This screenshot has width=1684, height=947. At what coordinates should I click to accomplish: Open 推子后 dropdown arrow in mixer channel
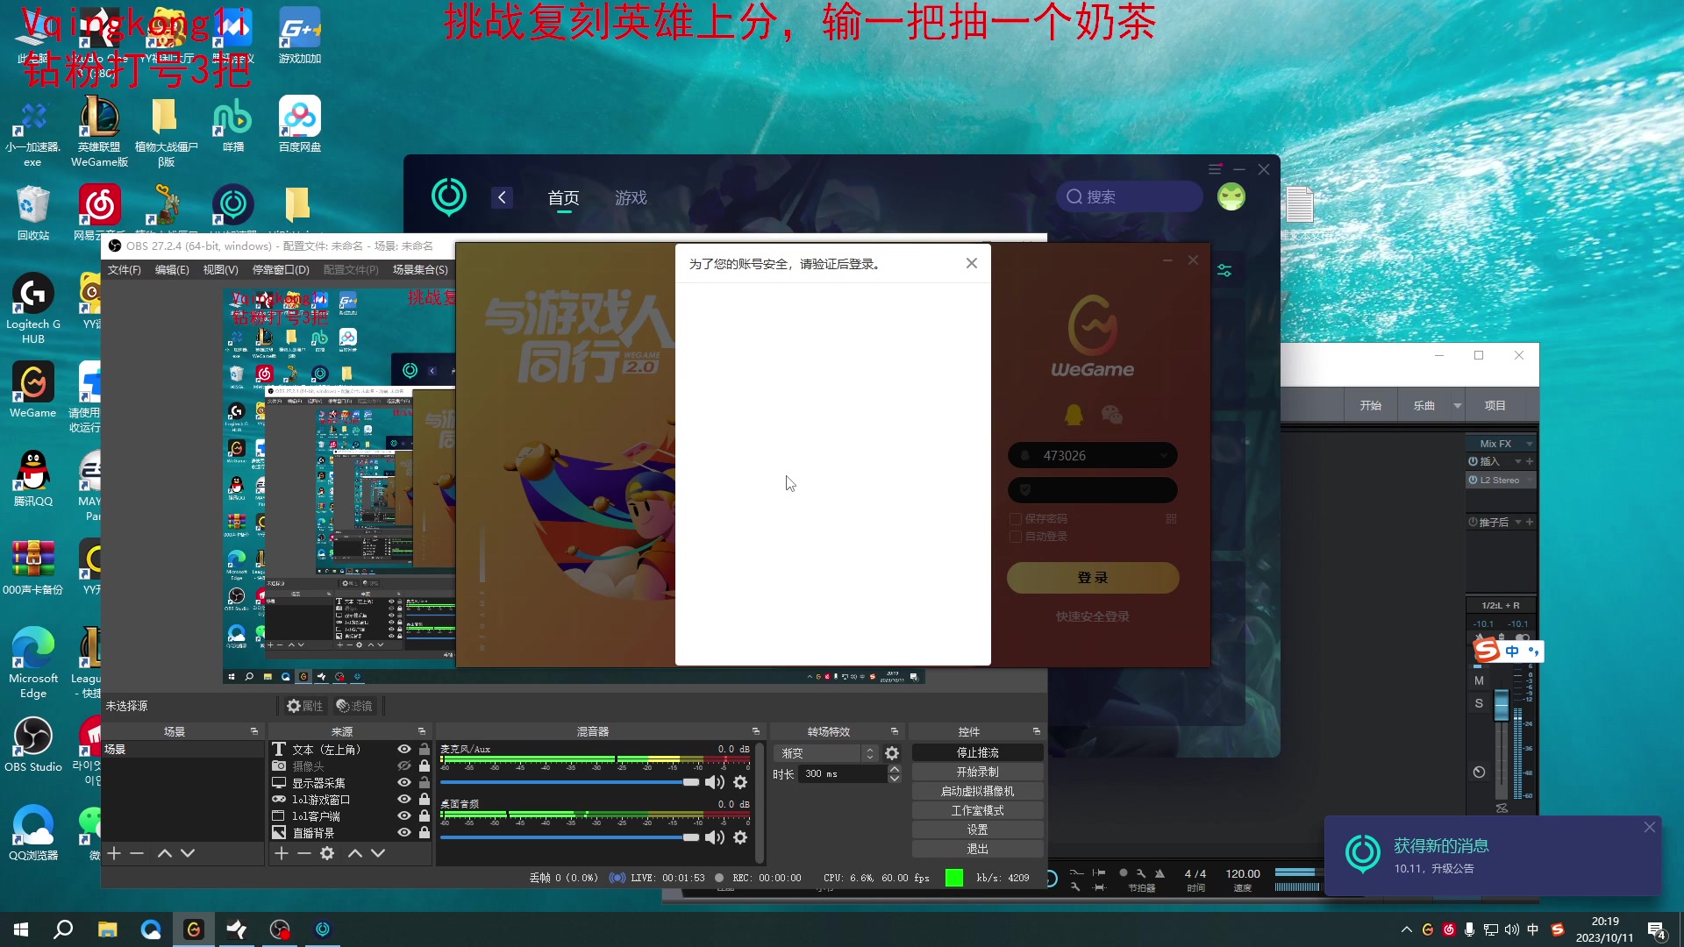click(x=1518, y=522)
